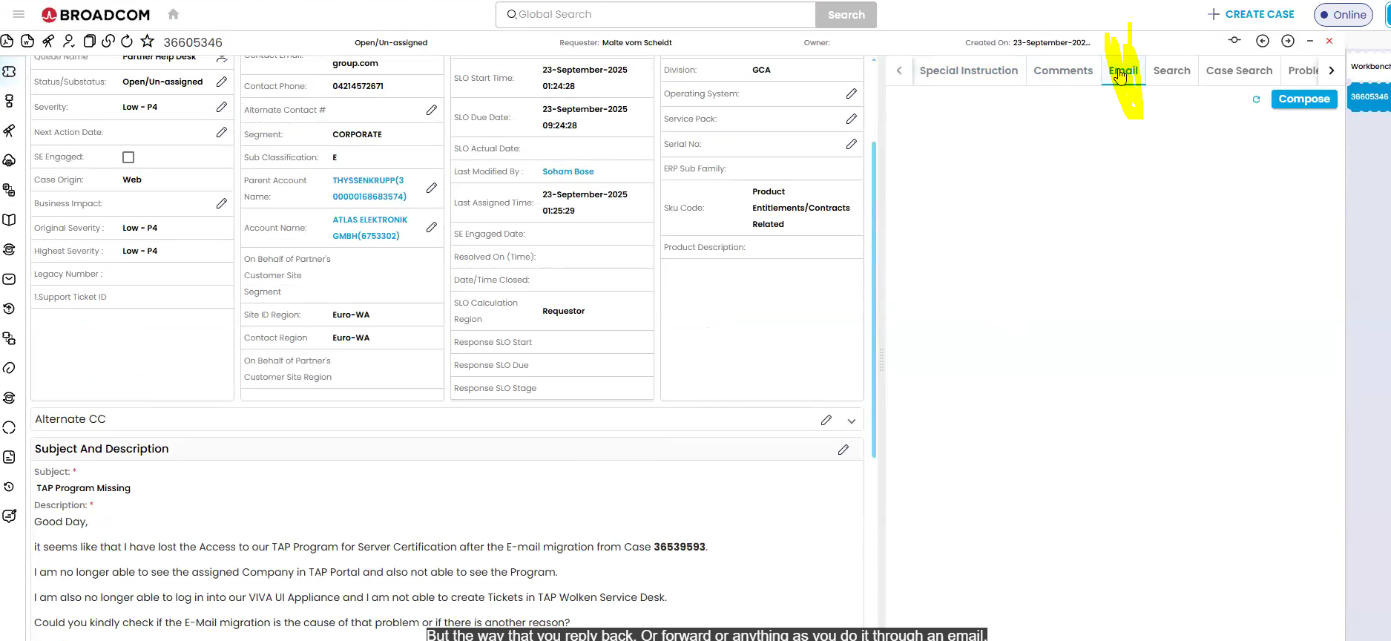The width and height of the screenshot is (1391, 641).
Task: Edit the Serial No field
Action: coord(852,144)
